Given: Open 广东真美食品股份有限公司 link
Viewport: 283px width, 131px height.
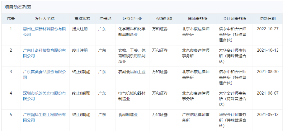Looking at the screenshot, I should 45,74.
